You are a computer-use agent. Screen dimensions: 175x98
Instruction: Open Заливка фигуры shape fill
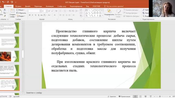(x=131, y=10)
